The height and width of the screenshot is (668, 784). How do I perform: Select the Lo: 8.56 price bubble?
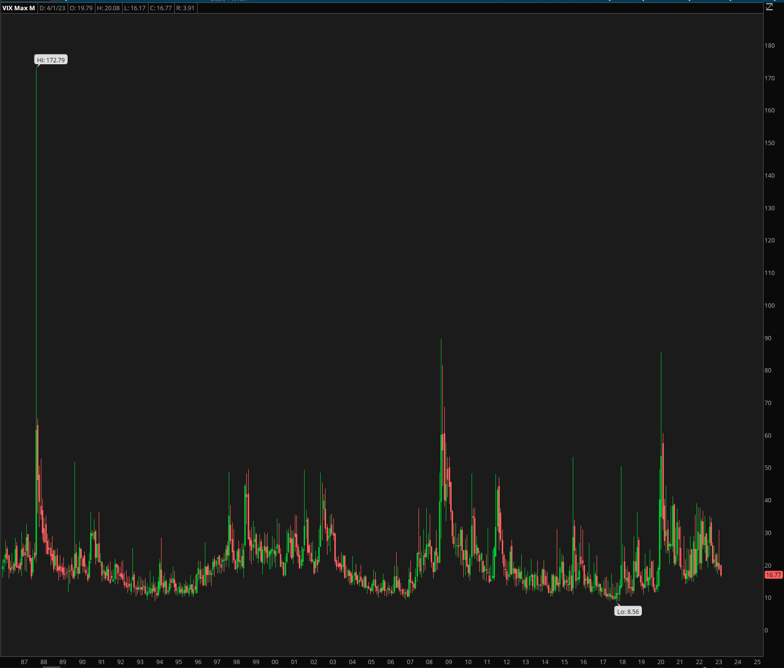point(628,612)
